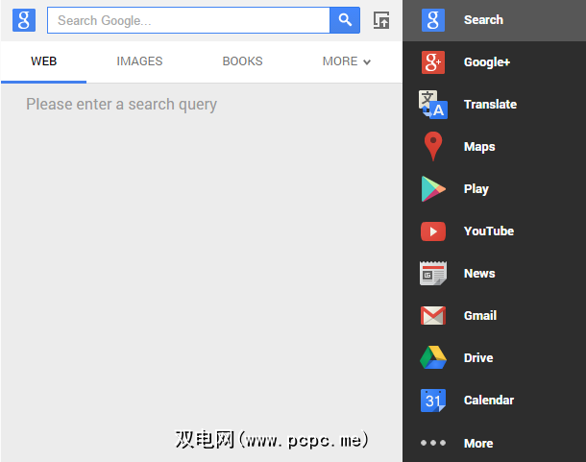Open the Google+ icon

(433, 62)
